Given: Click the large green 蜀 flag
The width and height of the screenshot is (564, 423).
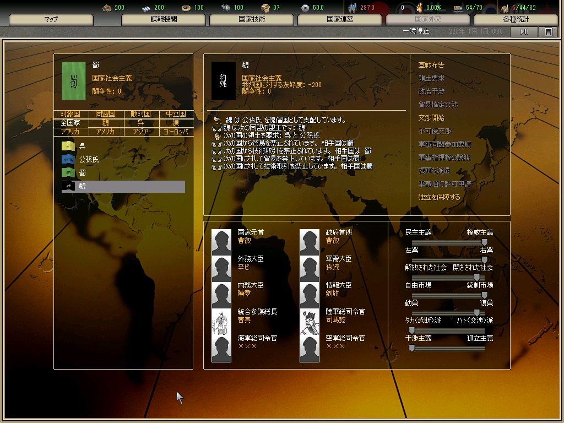Looking at the screenshot, I should coord(74,80).
